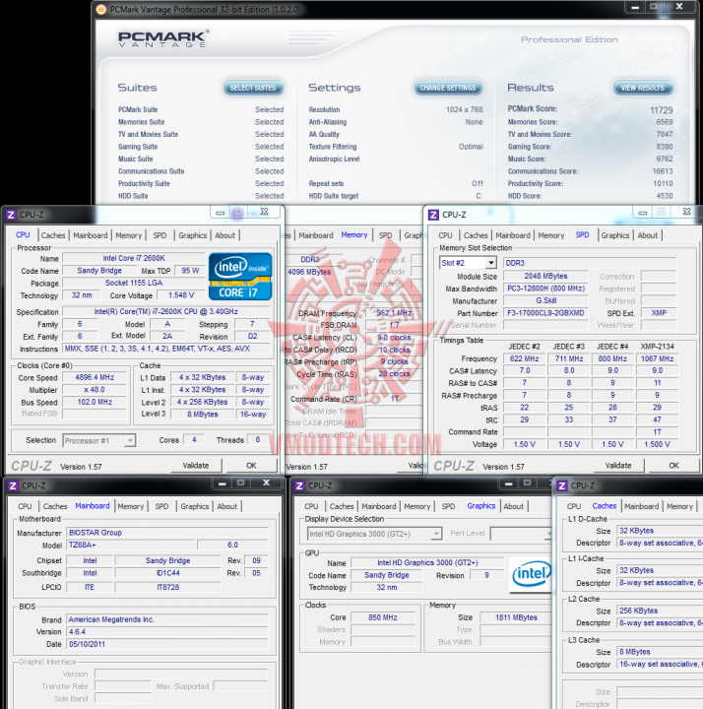Image resolution: width=703 pixels, height=709 pixels.
Task: Open About tab in the Mainboard window
Action: tap(227, 506)
